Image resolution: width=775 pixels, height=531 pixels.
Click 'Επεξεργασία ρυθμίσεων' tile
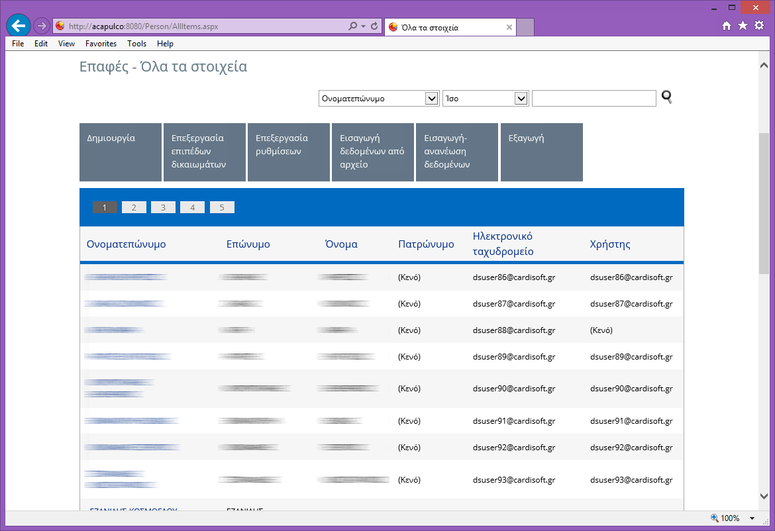(x=289, y=152)
